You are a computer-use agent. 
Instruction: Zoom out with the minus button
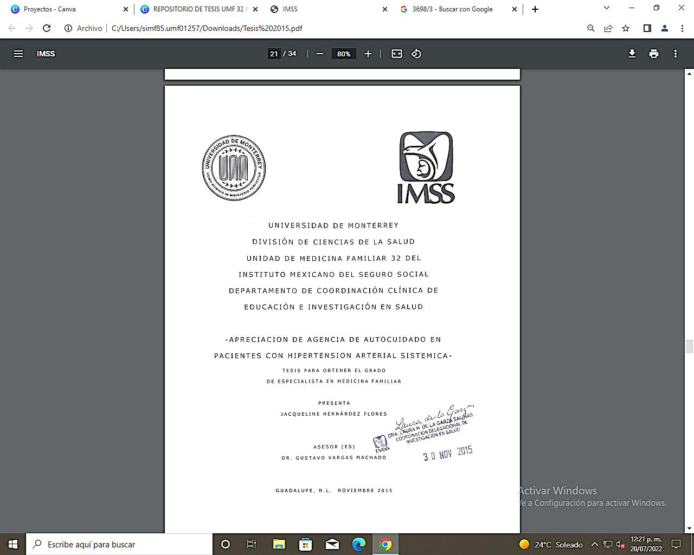pyautogui.click(x=320, y=54)
